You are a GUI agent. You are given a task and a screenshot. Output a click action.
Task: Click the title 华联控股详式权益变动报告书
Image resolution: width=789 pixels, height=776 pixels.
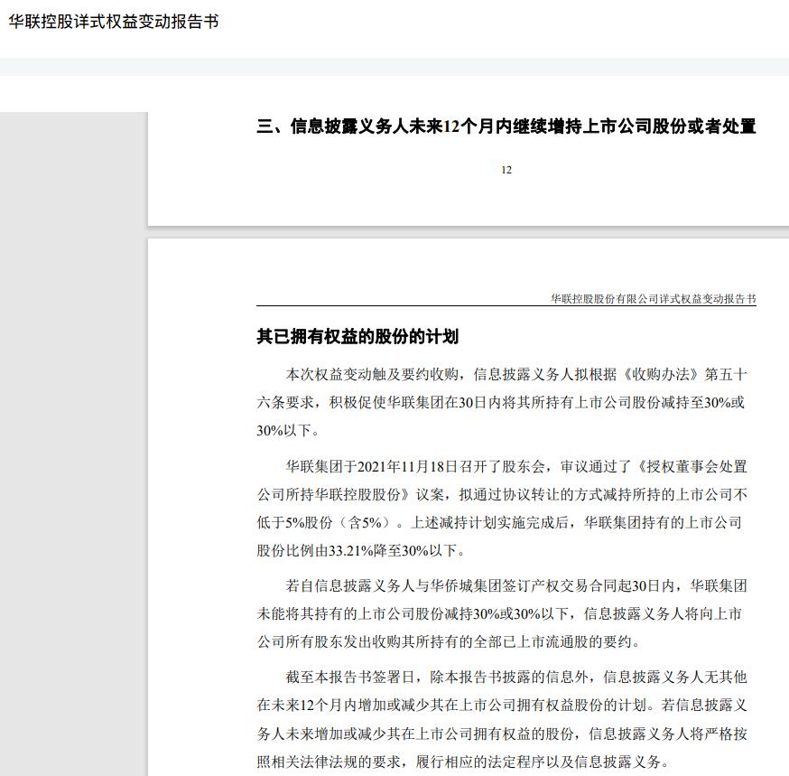[x=114, y=21]
